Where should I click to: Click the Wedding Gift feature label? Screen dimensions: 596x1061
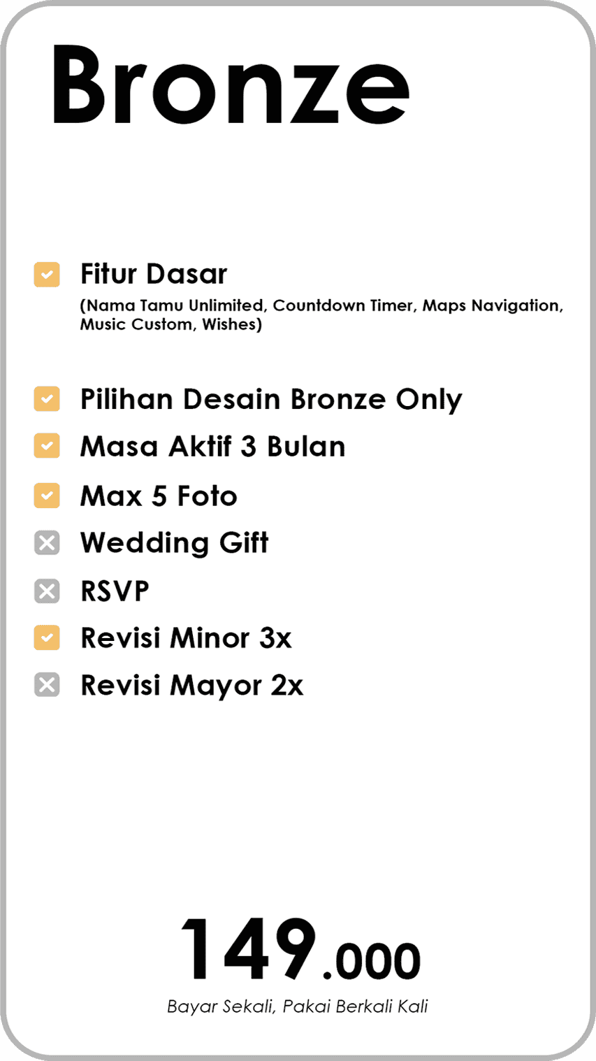pyautogui.click(x=174, y=543)
